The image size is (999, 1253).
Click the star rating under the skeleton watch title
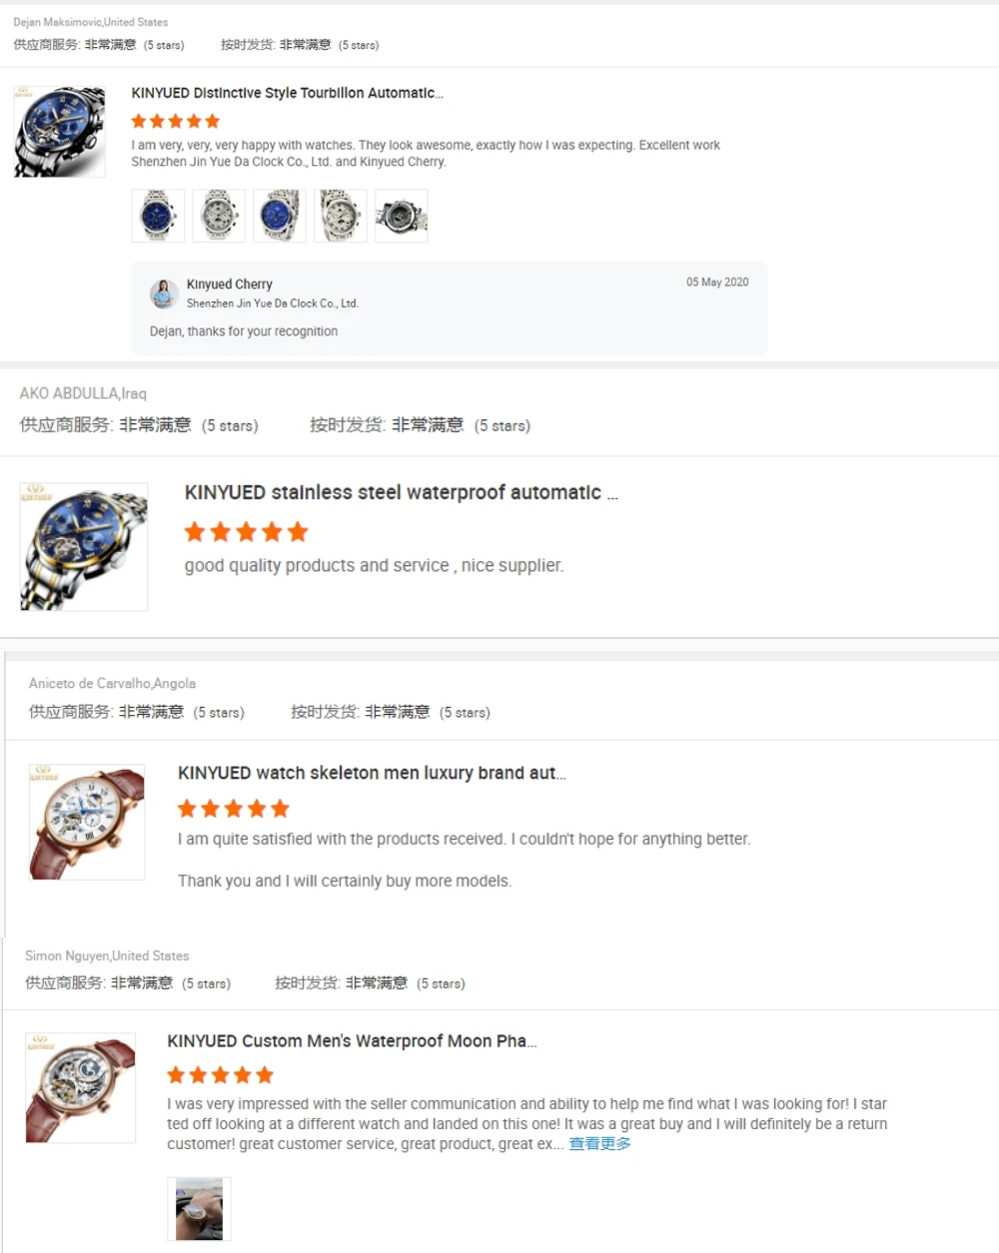point(233,809)
